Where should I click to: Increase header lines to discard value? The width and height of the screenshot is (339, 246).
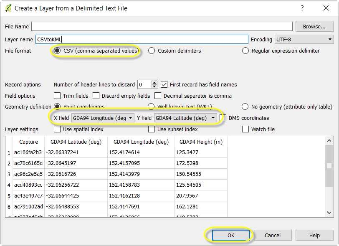pyautogui.click(x=154, y=83)
